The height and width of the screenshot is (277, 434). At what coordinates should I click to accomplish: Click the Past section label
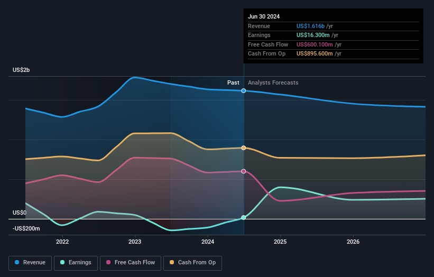pos(233,82)
